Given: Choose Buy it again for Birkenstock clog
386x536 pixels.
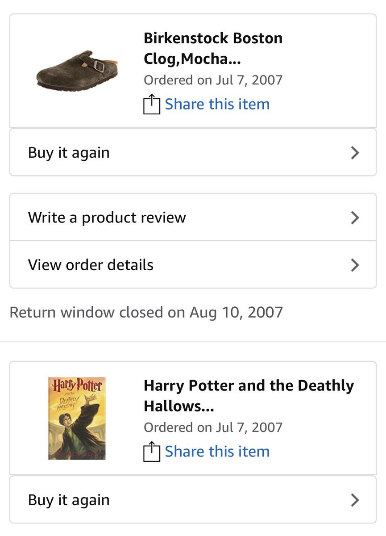Looking at the screenshot, I should (69, 153).
